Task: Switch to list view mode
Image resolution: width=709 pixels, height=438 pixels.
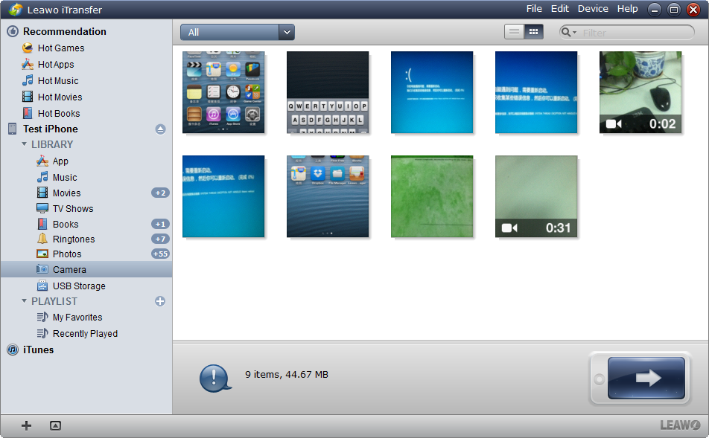Action: click(x=514, y=31)
